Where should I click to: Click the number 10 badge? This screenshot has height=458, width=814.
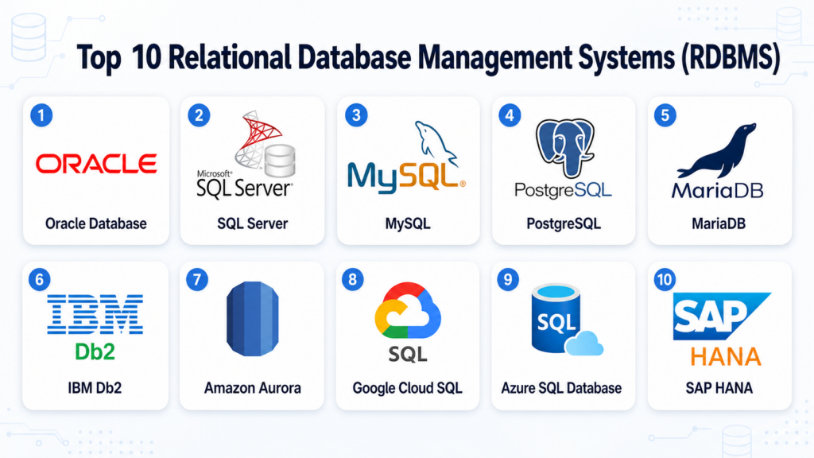tap(665, 280)
